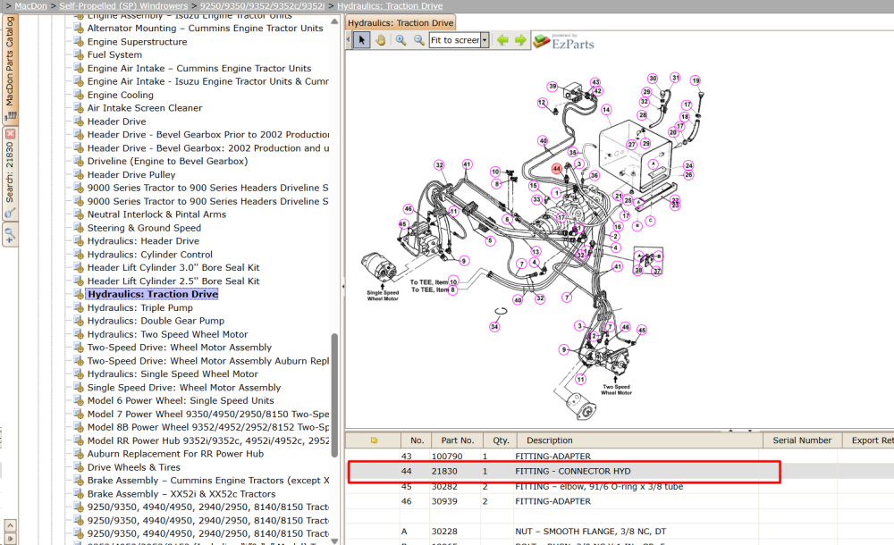Click the zoom out magnifier
This screenshot has height=545, width=894.
[419, 40]
